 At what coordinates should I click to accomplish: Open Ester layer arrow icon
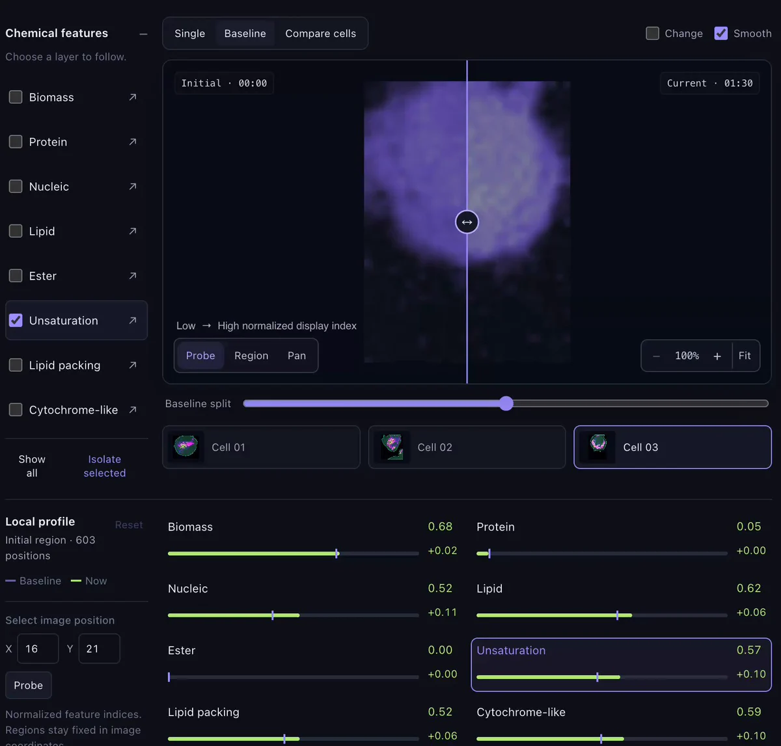[133, 276]
